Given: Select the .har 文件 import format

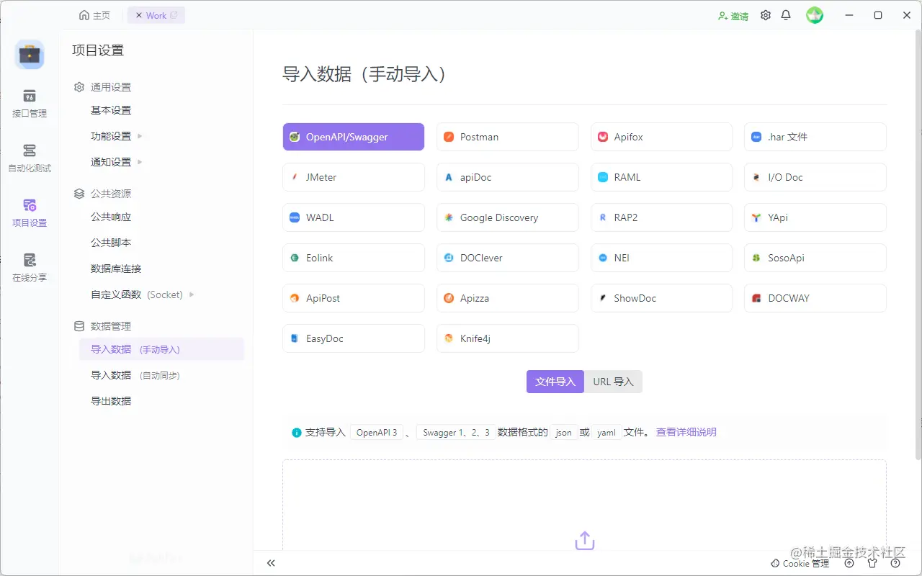Looking at the screenshot, I should click(x=815, y=137).
